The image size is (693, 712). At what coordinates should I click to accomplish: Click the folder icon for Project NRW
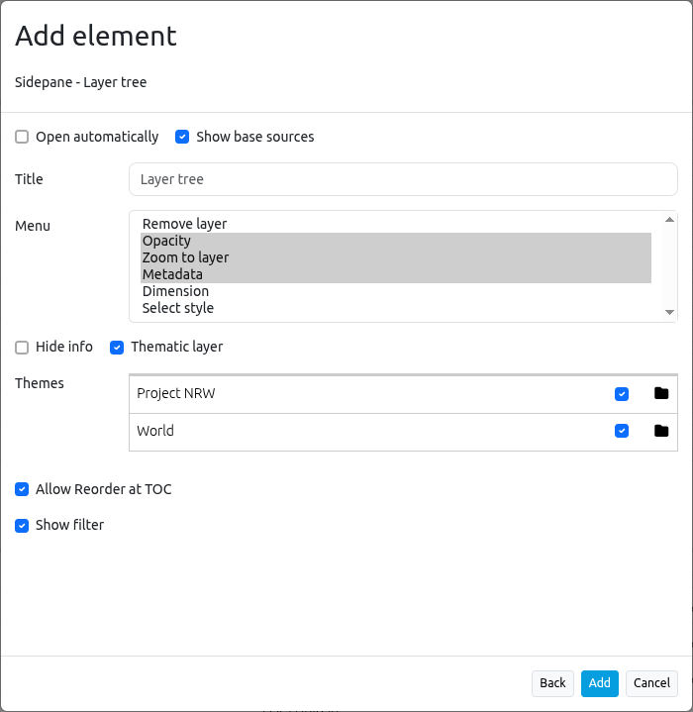pos(661,393)
